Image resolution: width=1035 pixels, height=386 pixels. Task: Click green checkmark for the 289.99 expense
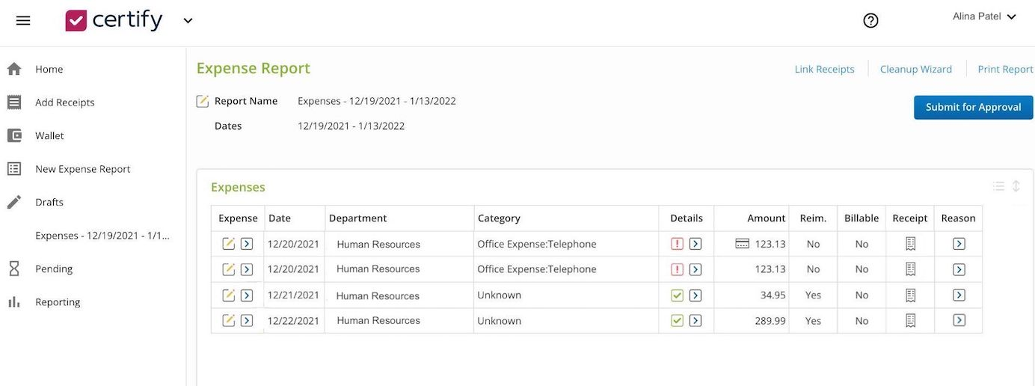point(677,320)
